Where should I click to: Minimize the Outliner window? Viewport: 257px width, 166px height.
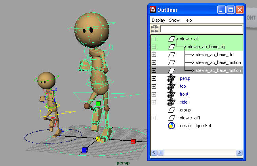click(x=221, y=10)
